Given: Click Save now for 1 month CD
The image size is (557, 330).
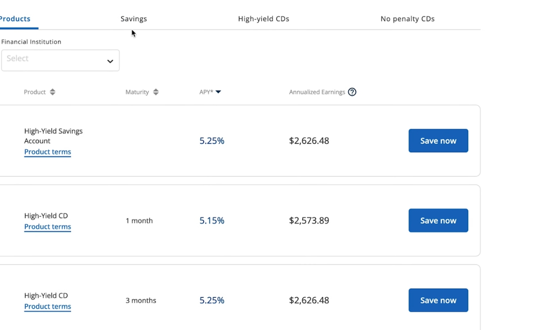Looking at the screenshot, I should (x=438, y=220).
